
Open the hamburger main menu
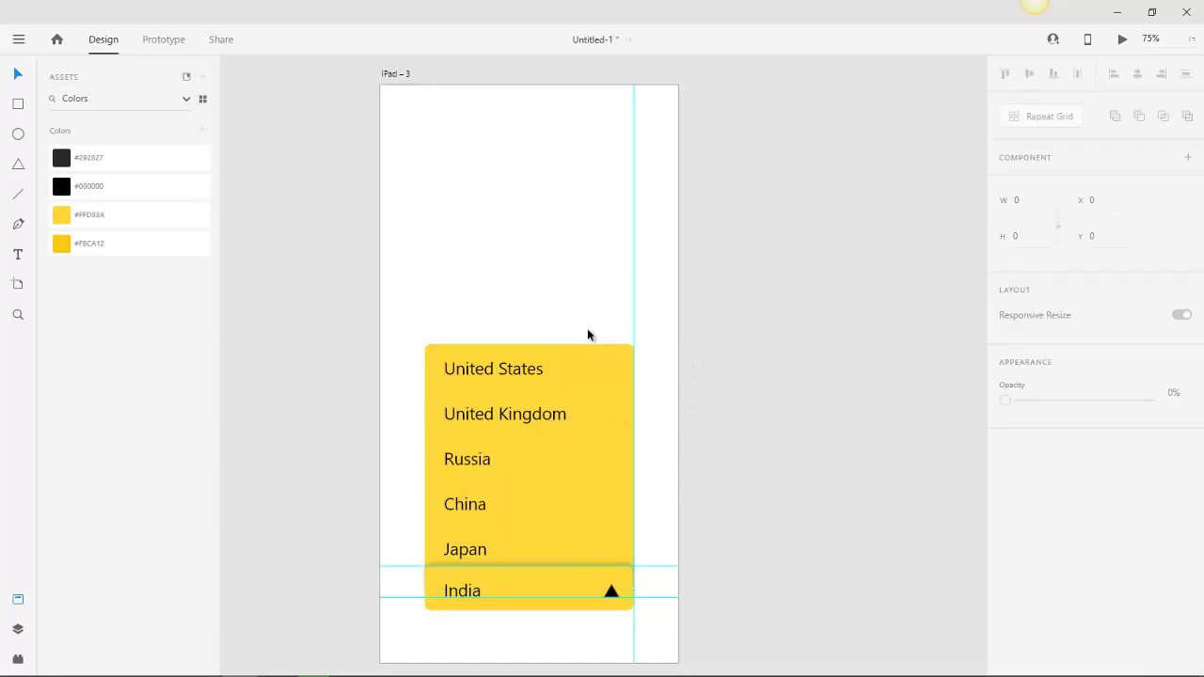tap(19, 39)
